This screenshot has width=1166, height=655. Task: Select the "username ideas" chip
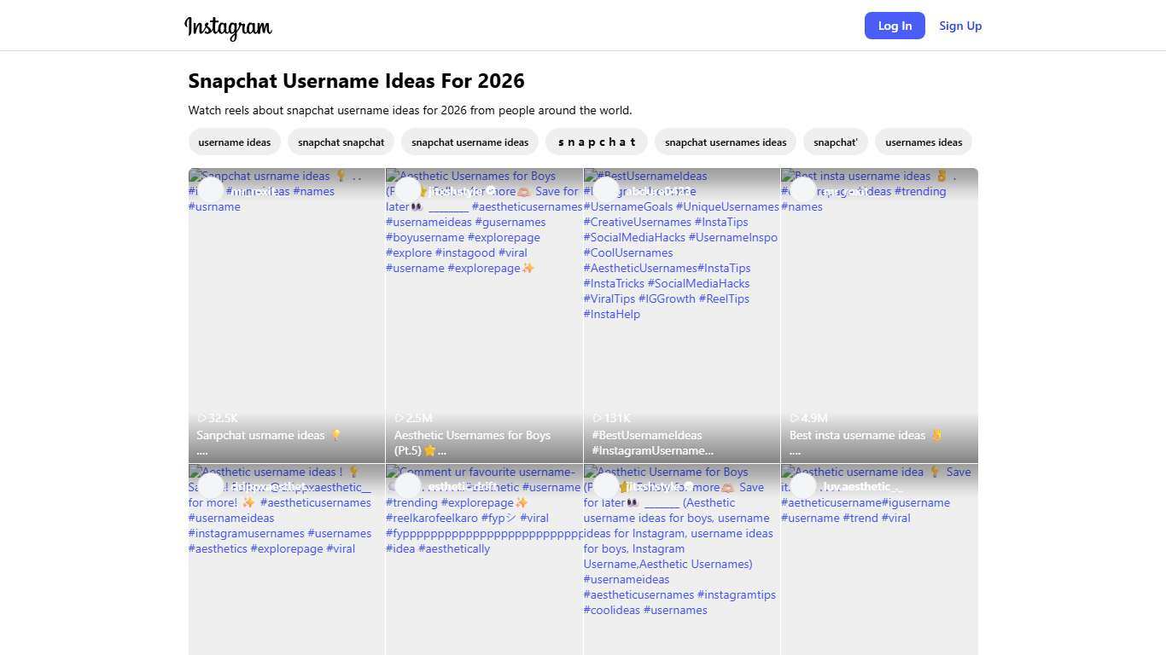(x=234, y=142)
